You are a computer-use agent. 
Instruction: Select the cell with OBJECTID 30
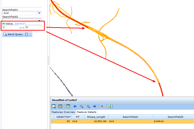point(63,121)
